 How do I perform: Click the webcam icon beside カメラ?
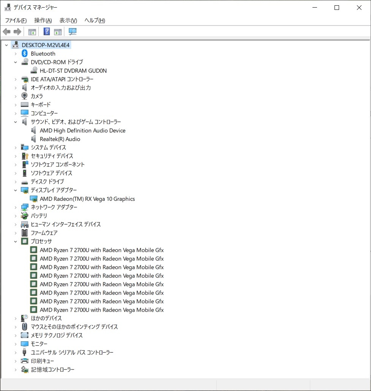coord(24,96)
